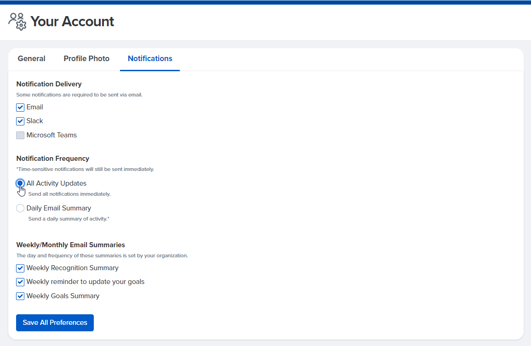Click the Notification Frequency section heading

(x=52, y=159)
